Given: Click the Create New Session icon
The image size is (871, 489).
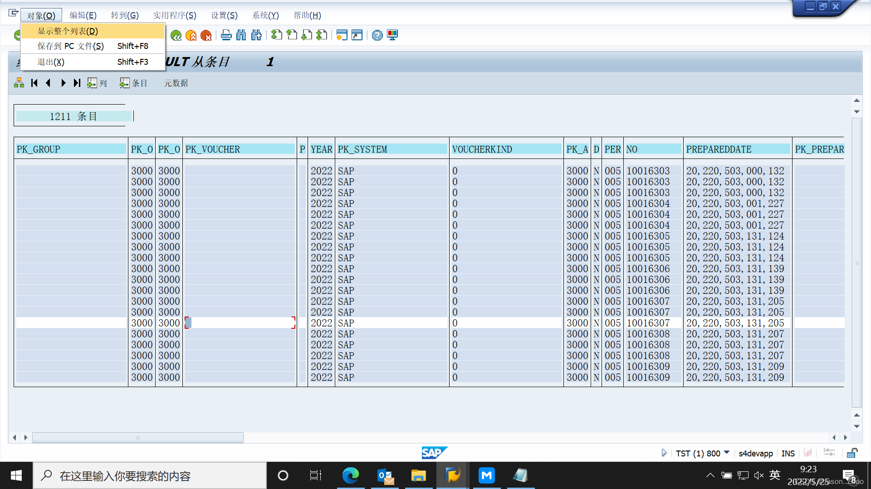Looking at the screenshot, I should click(x=342, y=35).
